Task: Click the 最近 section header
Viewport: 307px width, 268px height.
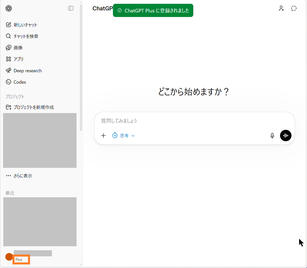Action: pyautogui.click(x=10, y=193)
